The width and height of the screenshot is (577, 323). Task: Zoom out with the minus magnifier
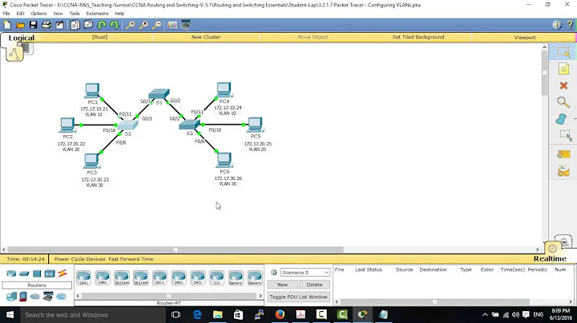pyautogui.click(x=157, y=25)
